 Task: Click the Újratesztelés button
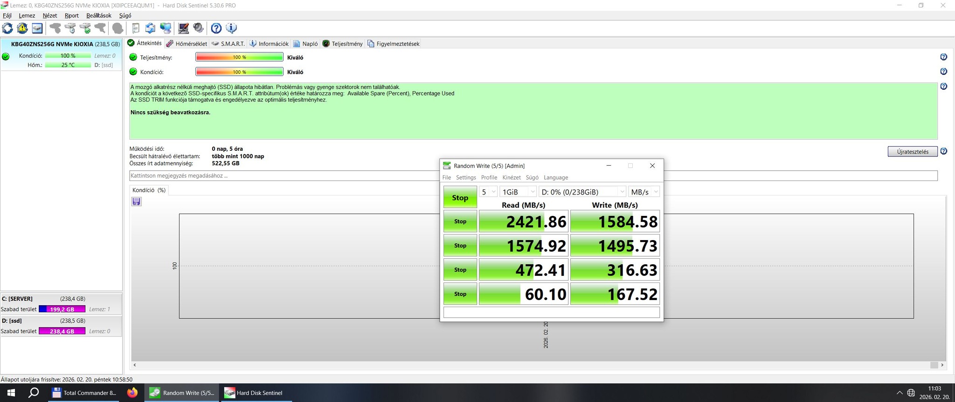click(913, 152)
